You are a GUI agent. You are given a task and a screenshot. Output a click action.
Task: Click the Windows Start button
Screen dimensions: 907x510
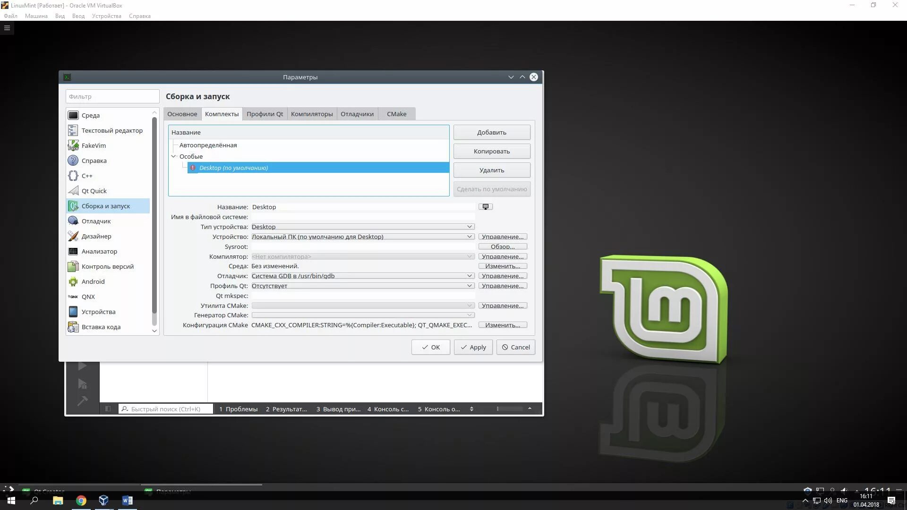click(x=11, y=501)
